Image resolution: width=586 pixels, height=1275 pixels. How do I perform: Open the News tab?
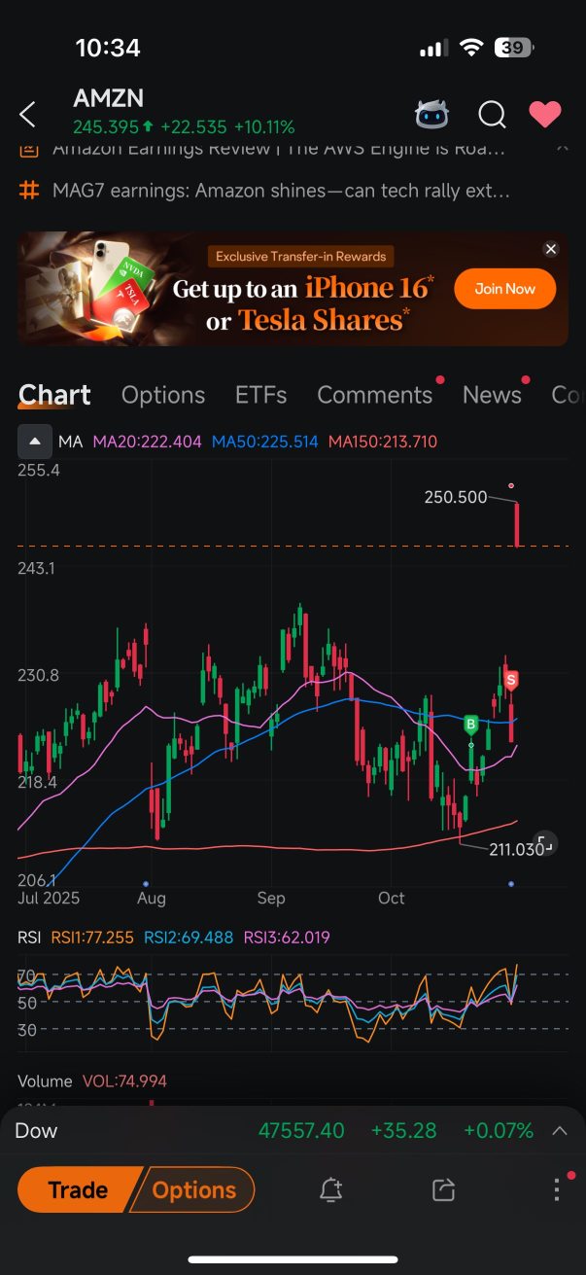[x=492, y=395]
